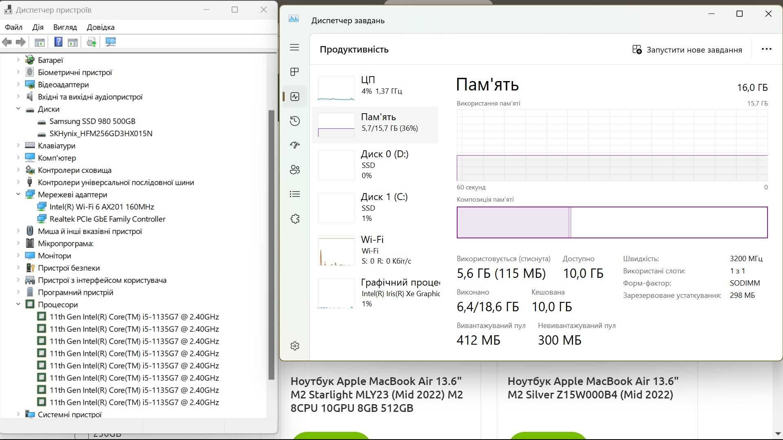Click the SODIMM form-factor value

[x=745, y=283]
